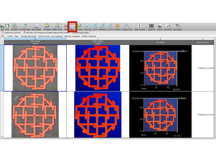The image size is (216, 162).
Task: Click the Main image header cell
Action: point(35,41)
